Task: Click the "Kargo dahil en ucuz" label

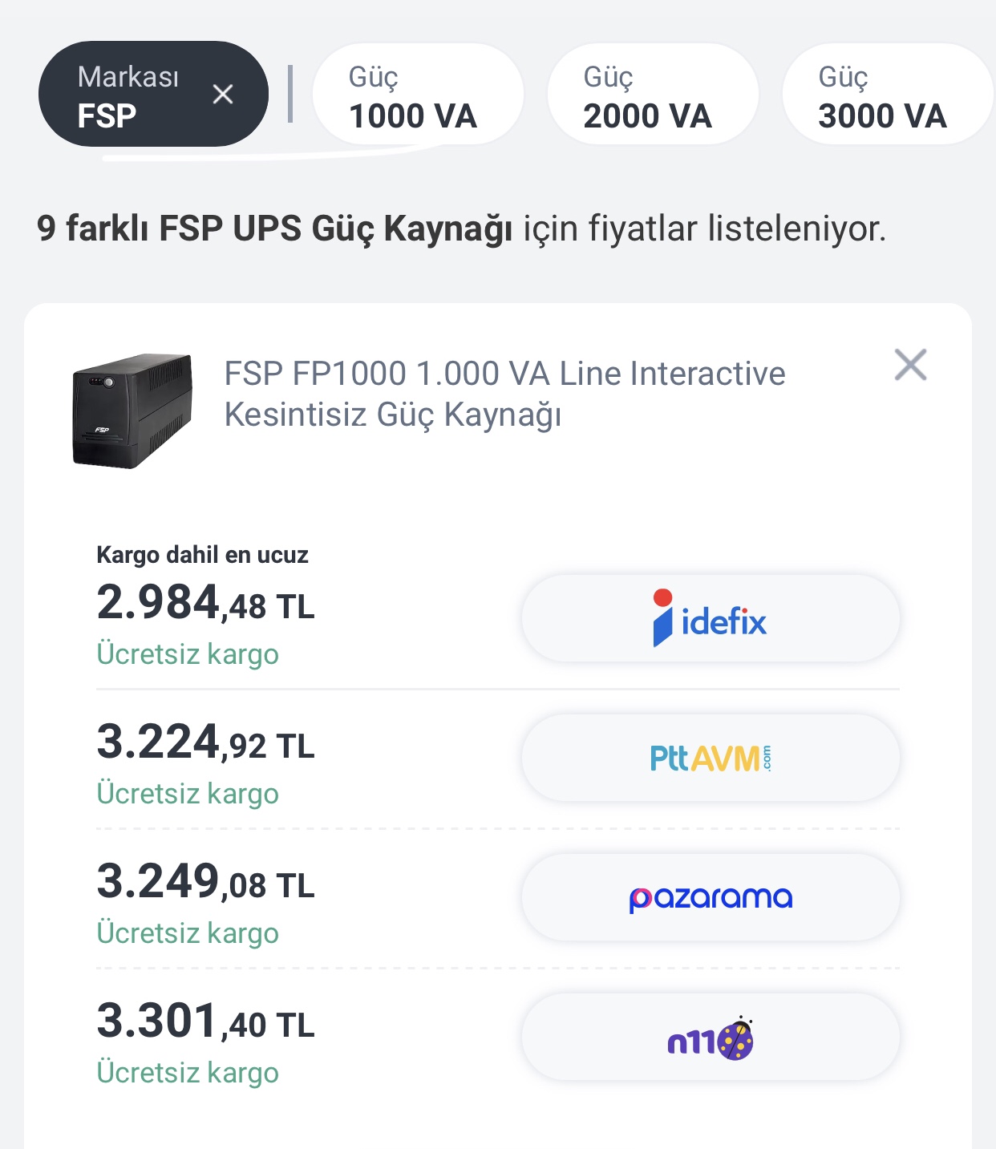Action: click(x=202, y=555)
